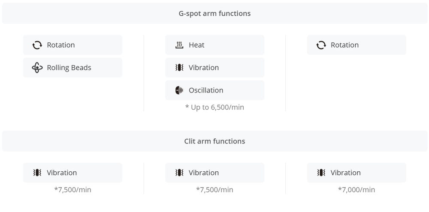Click the Heat waves icon
The width and height of the screenshot is (429, 212).
[179, 45]
